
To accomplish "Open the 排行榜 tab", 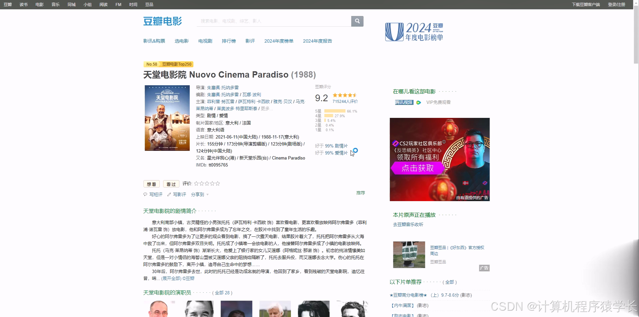I will click(x=229, y=41).
